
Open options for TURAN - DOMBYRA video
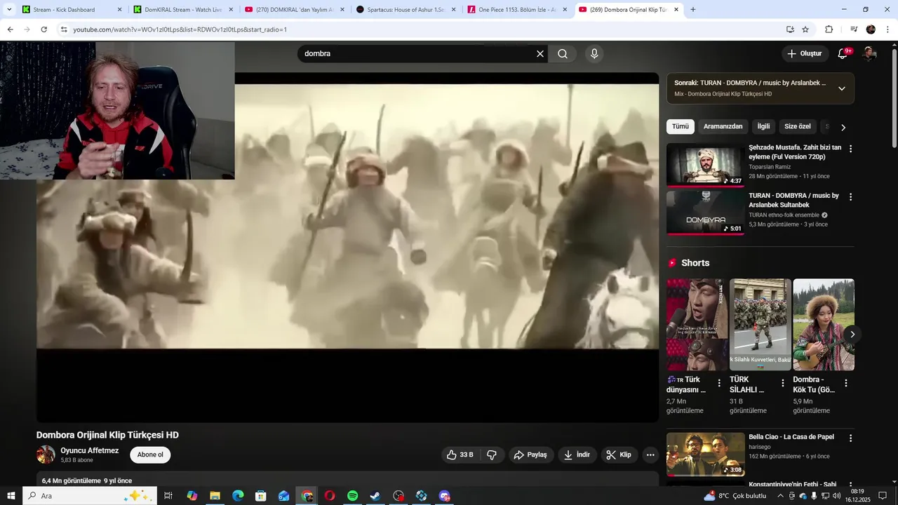(850, 197)
